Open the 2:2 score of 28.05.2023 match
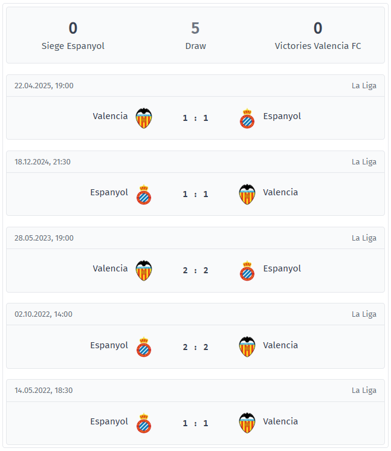391x451 pixels. point(196,270)
